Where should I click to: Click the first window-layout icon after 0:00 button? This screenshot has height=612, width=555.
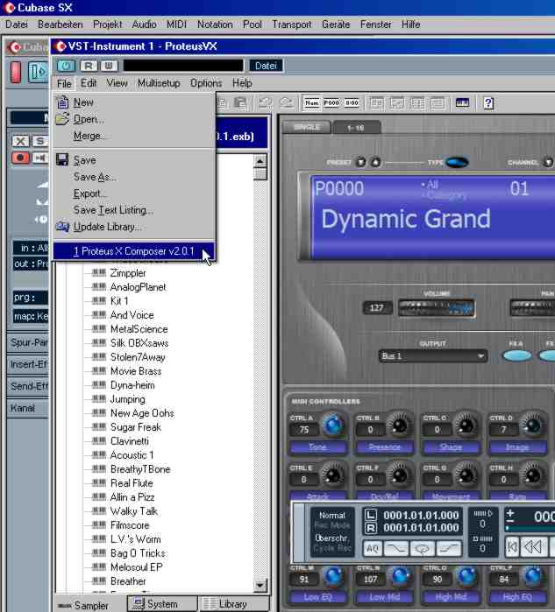click(377, 103)
